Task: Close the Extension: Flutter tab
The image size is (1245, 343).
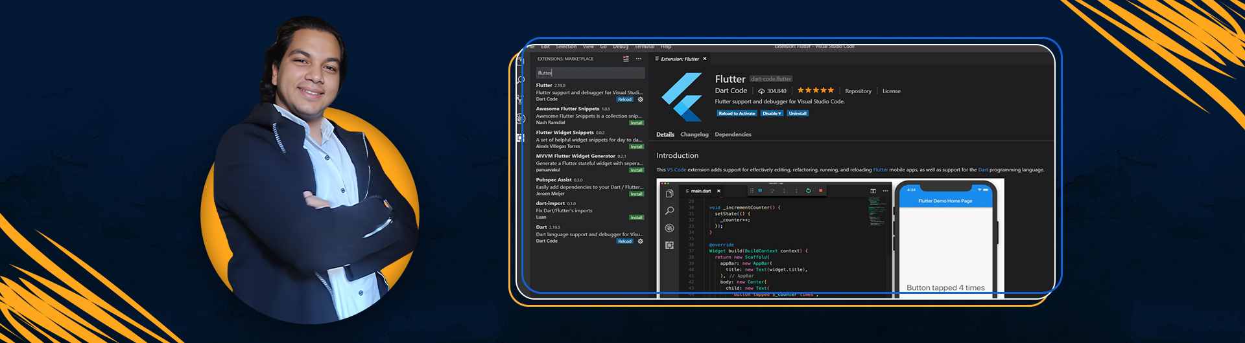Action: [705, 59]
